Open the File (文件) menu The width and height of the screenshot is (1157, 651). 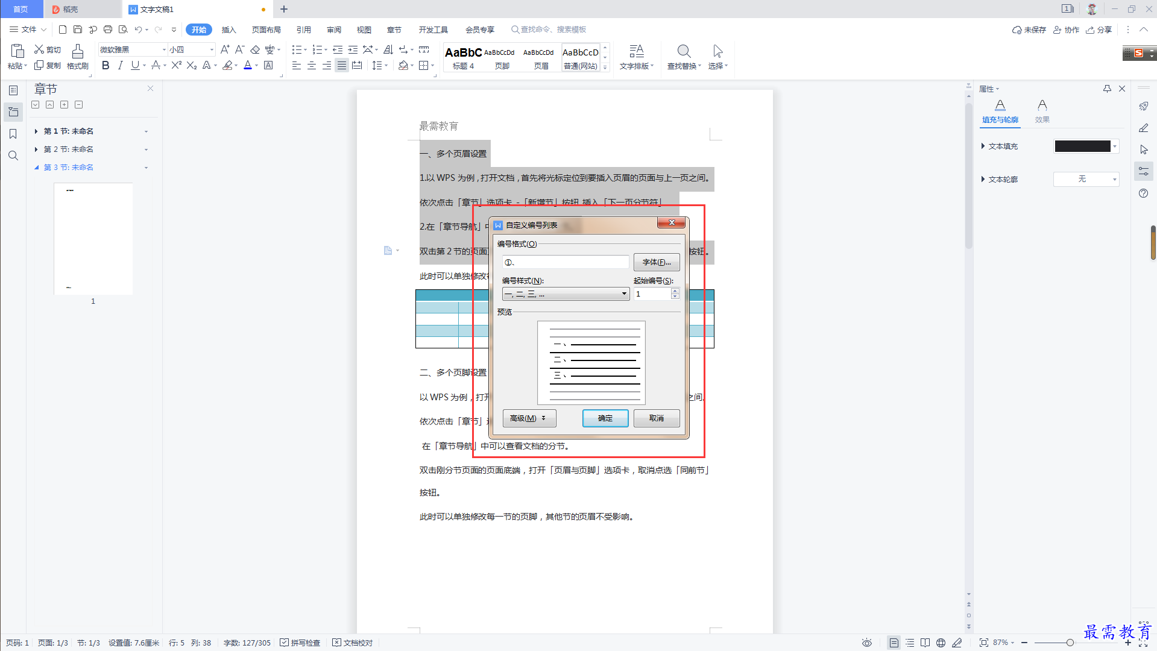pos(28,30)
